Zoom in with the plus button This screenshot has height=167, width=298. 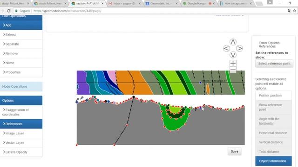[233, 63]
